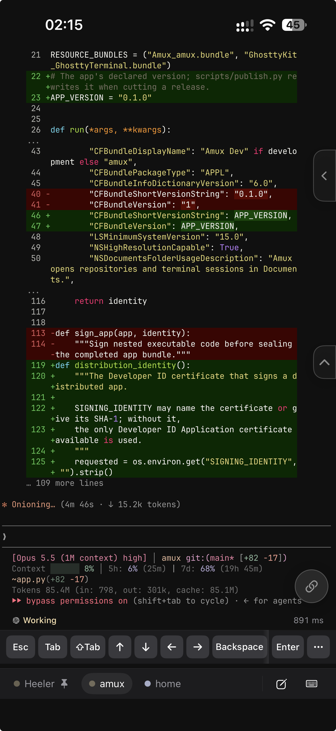
Task: Tap the scroll-up chevron button
Action: click(325, 362)
